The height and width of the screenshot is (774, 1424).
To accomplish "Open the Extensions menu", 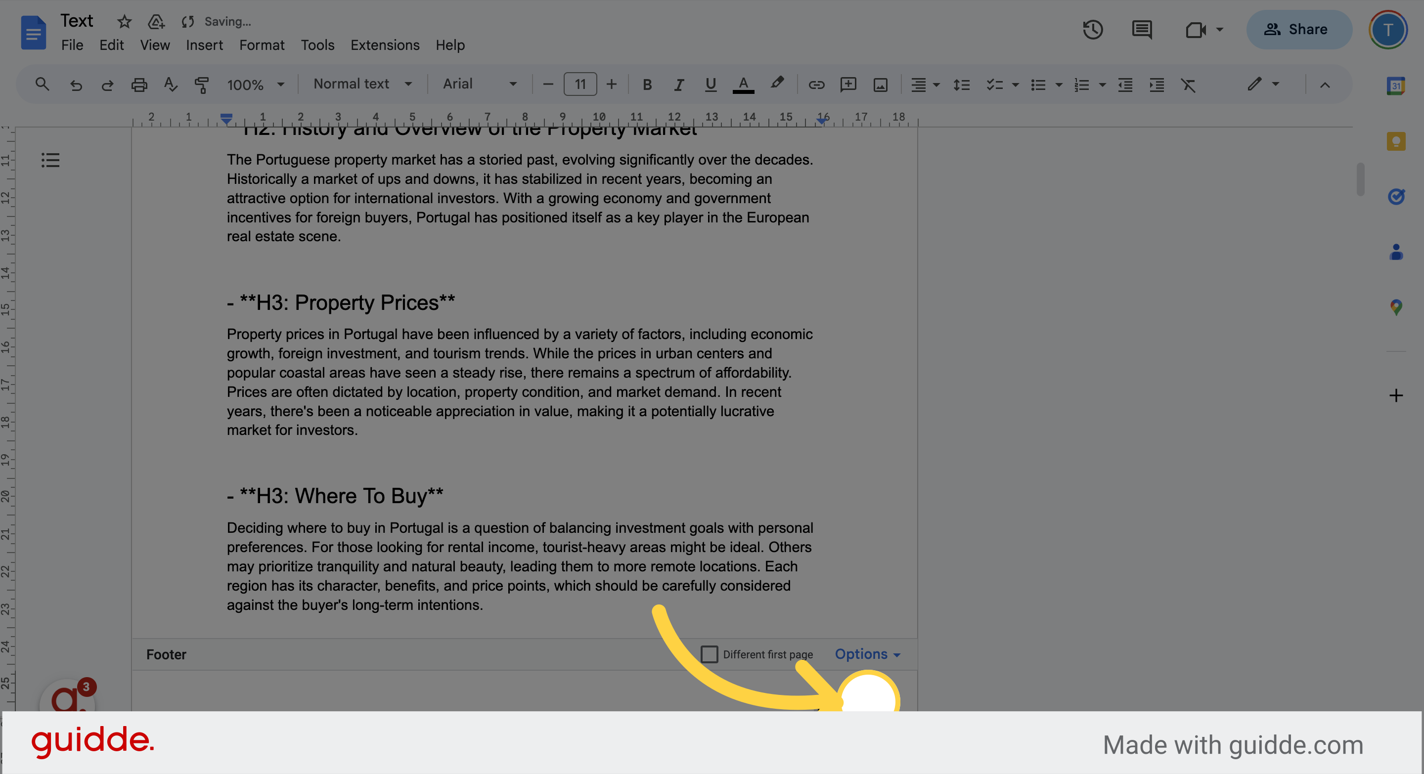I will coord(384,45).
